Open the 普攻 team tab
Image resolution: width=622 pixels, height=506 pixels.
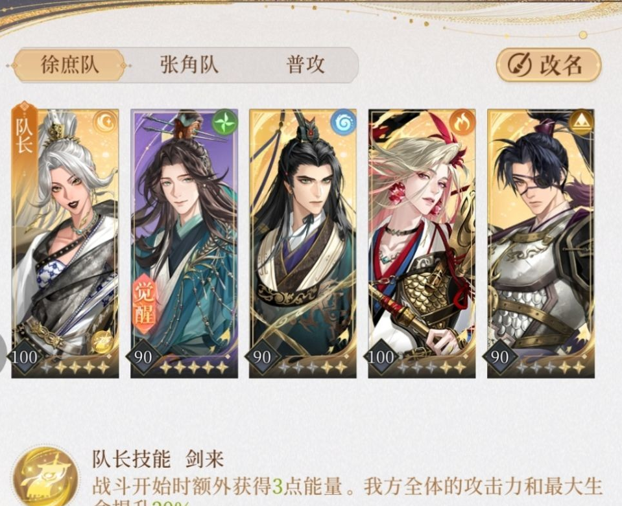305,65
